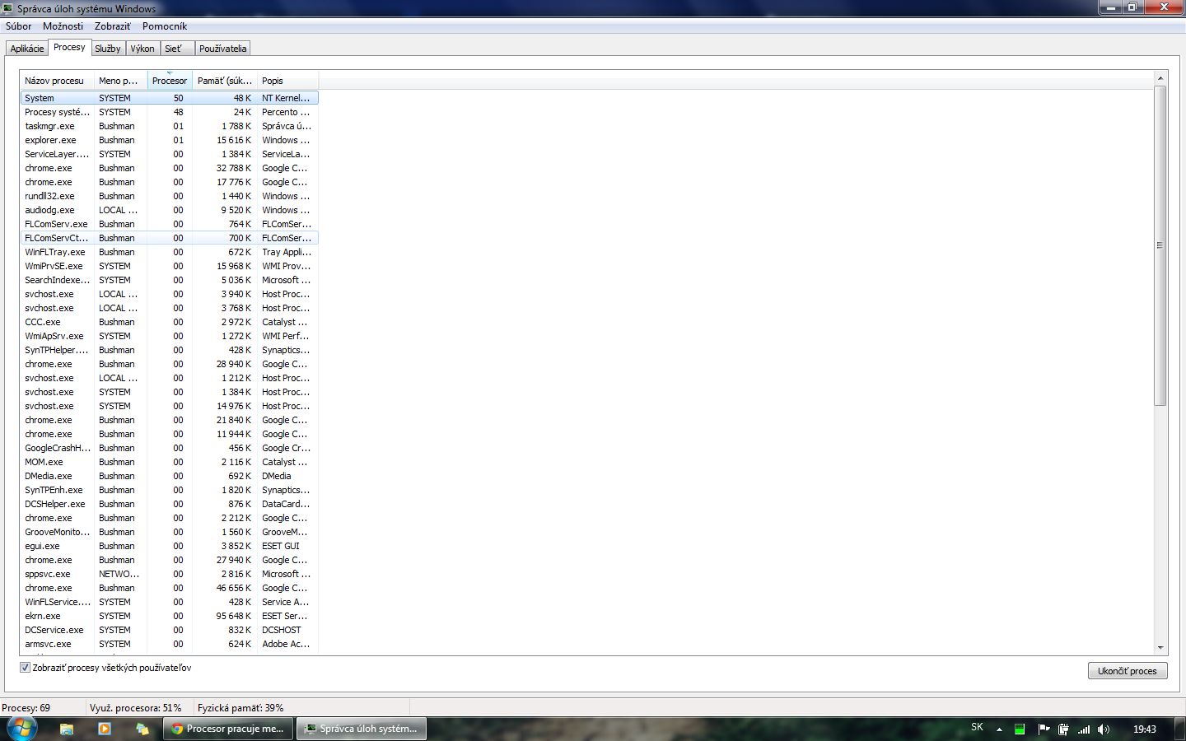
Task: Open the Windows Start menu orb
Action: [21, 728]
